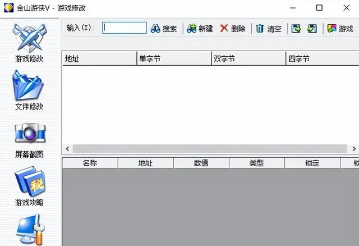The width and height of the screenshot is (359, 246).
Task: Minimize the 金山游侠V window
Action: [x=293, y=8]
